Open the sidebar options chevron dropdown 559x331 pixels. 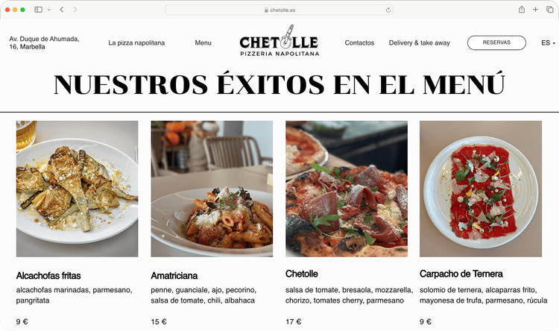(49, 10)
